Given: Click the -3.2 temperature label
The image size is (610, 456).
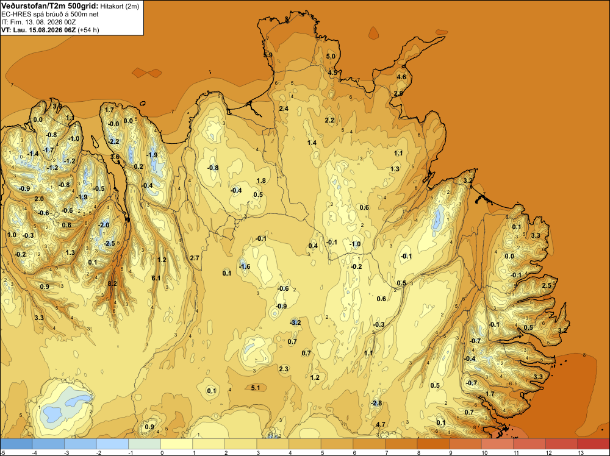Looking at the screenshot, I should pos(295,322).
